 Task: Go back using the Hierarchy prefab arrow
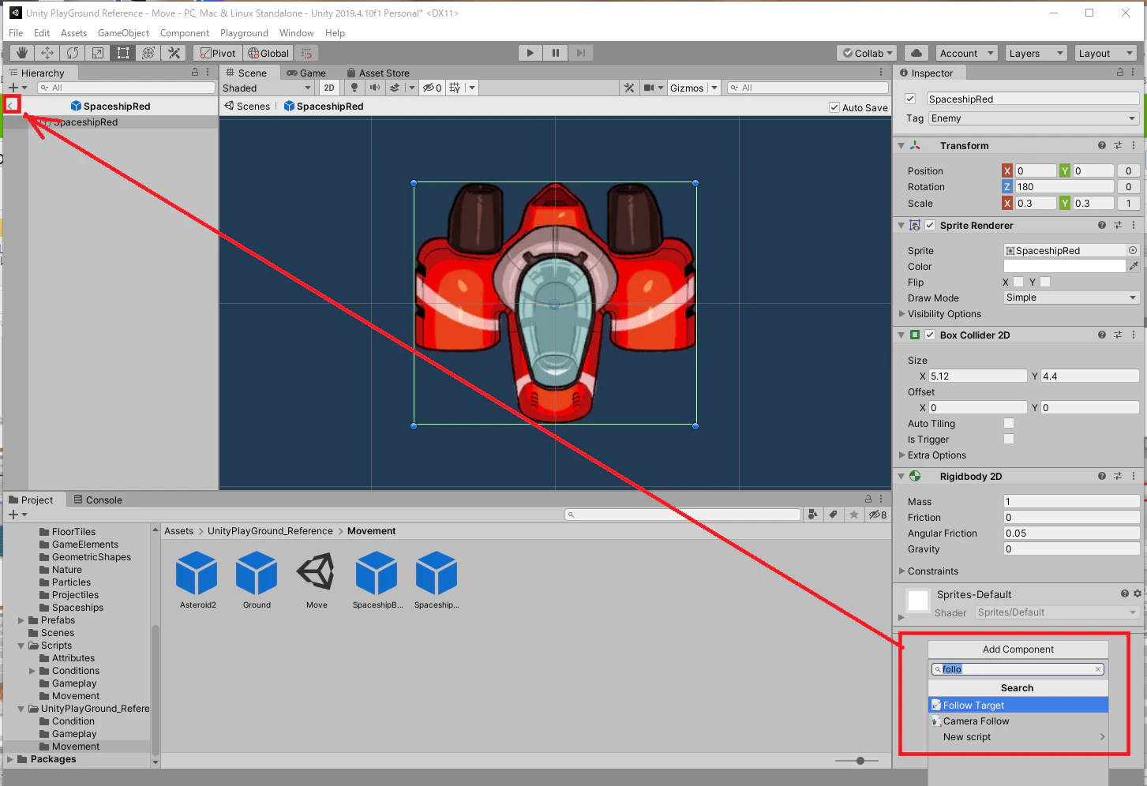[11, 105]
